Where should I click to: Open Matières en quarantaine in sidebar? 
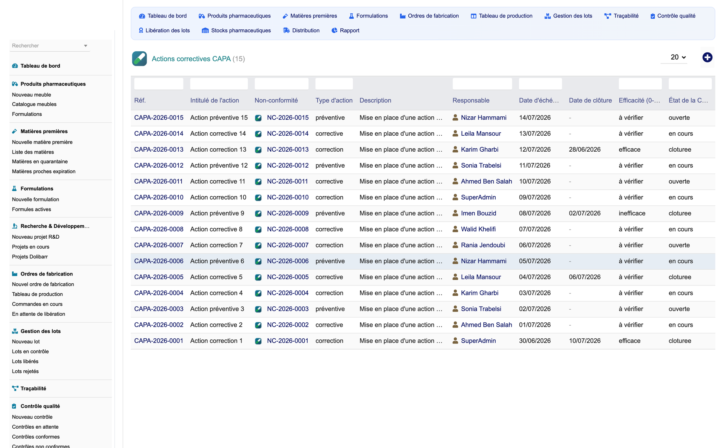(x=40, y=161)
